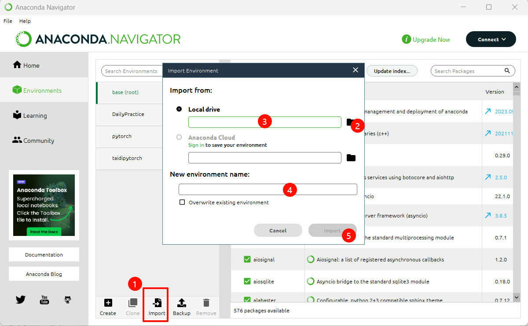Open the YouTube link icon
This screenshot has width=528, height=326.
pos(44,300)
